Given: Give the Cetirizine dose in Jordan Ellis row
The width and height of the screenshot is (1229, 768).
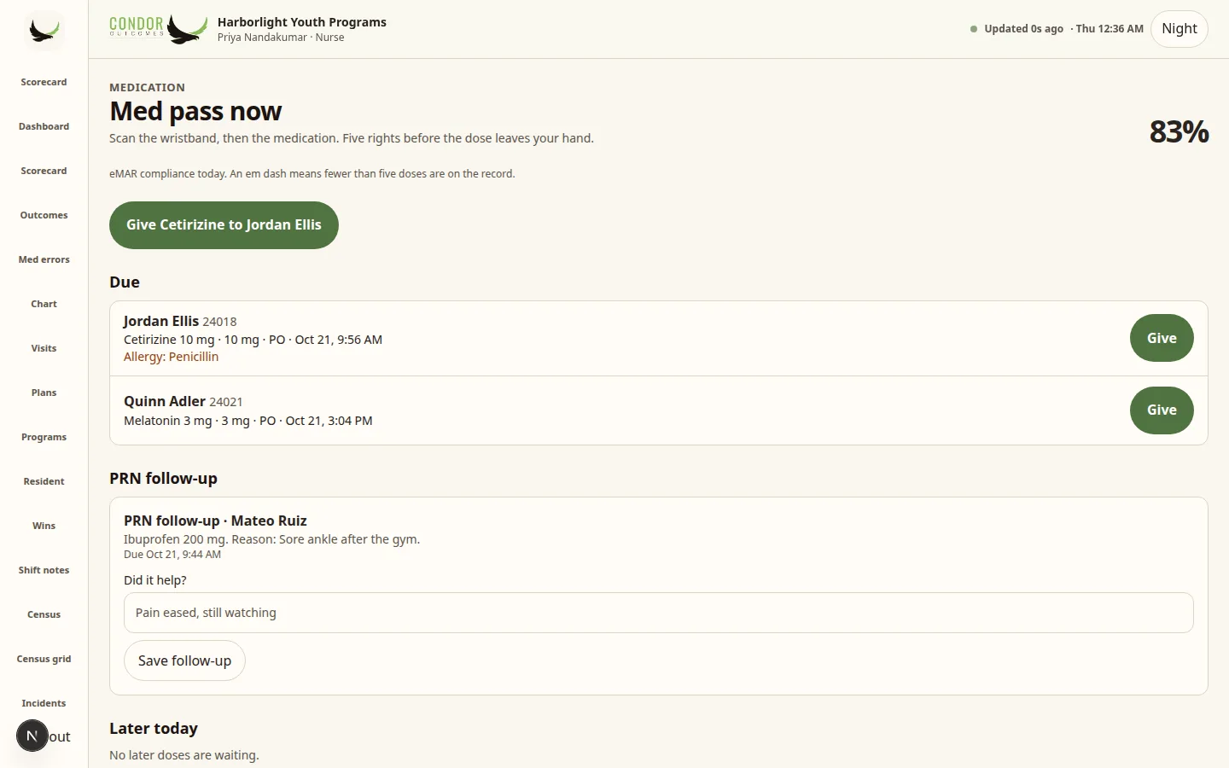Looking at the screenshot, I should pyautogui.click(x=1162, y=338).
